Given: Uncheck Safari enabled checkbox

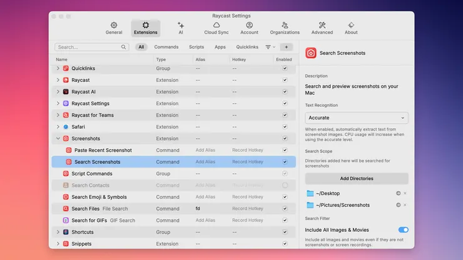Looking at the screenshot, I should (x=285, y=127).
